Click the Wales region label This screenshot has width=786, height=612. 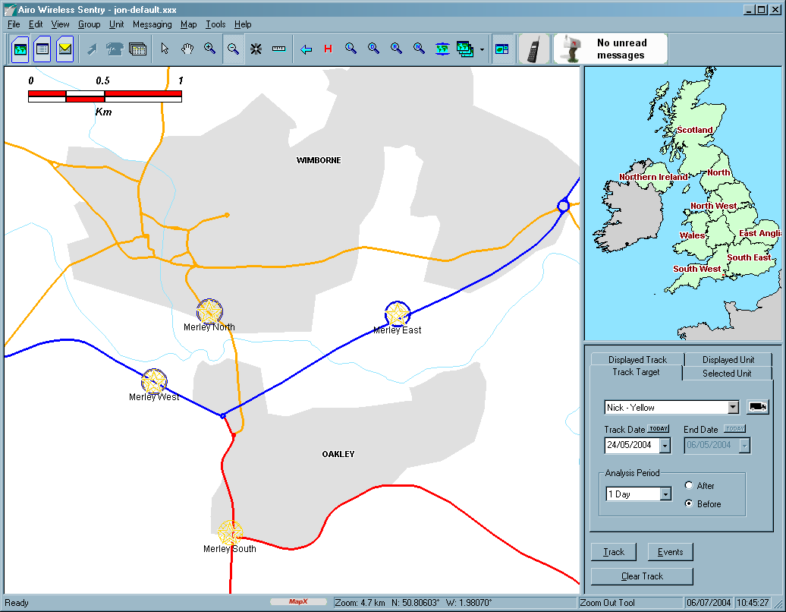tap(692, 235)
